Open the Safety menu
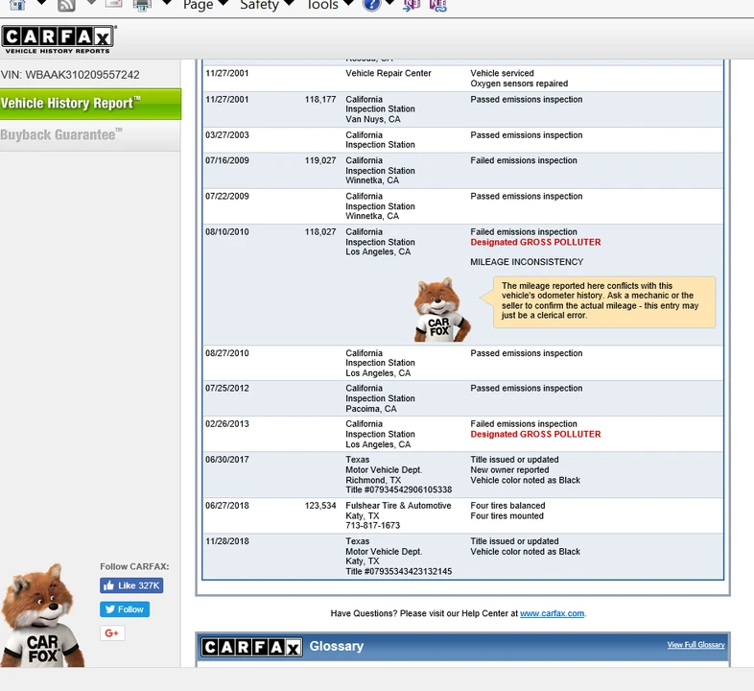The width and height of the screenshot is (754, 691). [x=267, y=6]
